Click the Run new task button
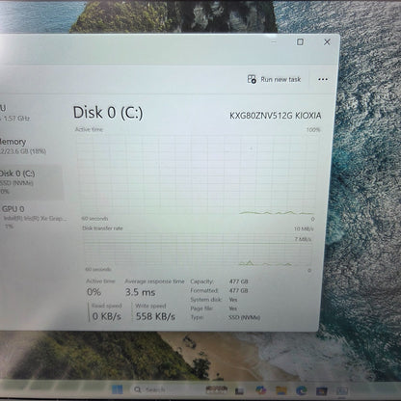 point(274,79)
